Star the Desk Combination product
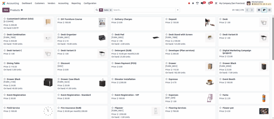274x119 pixels. tap(5, 34)
